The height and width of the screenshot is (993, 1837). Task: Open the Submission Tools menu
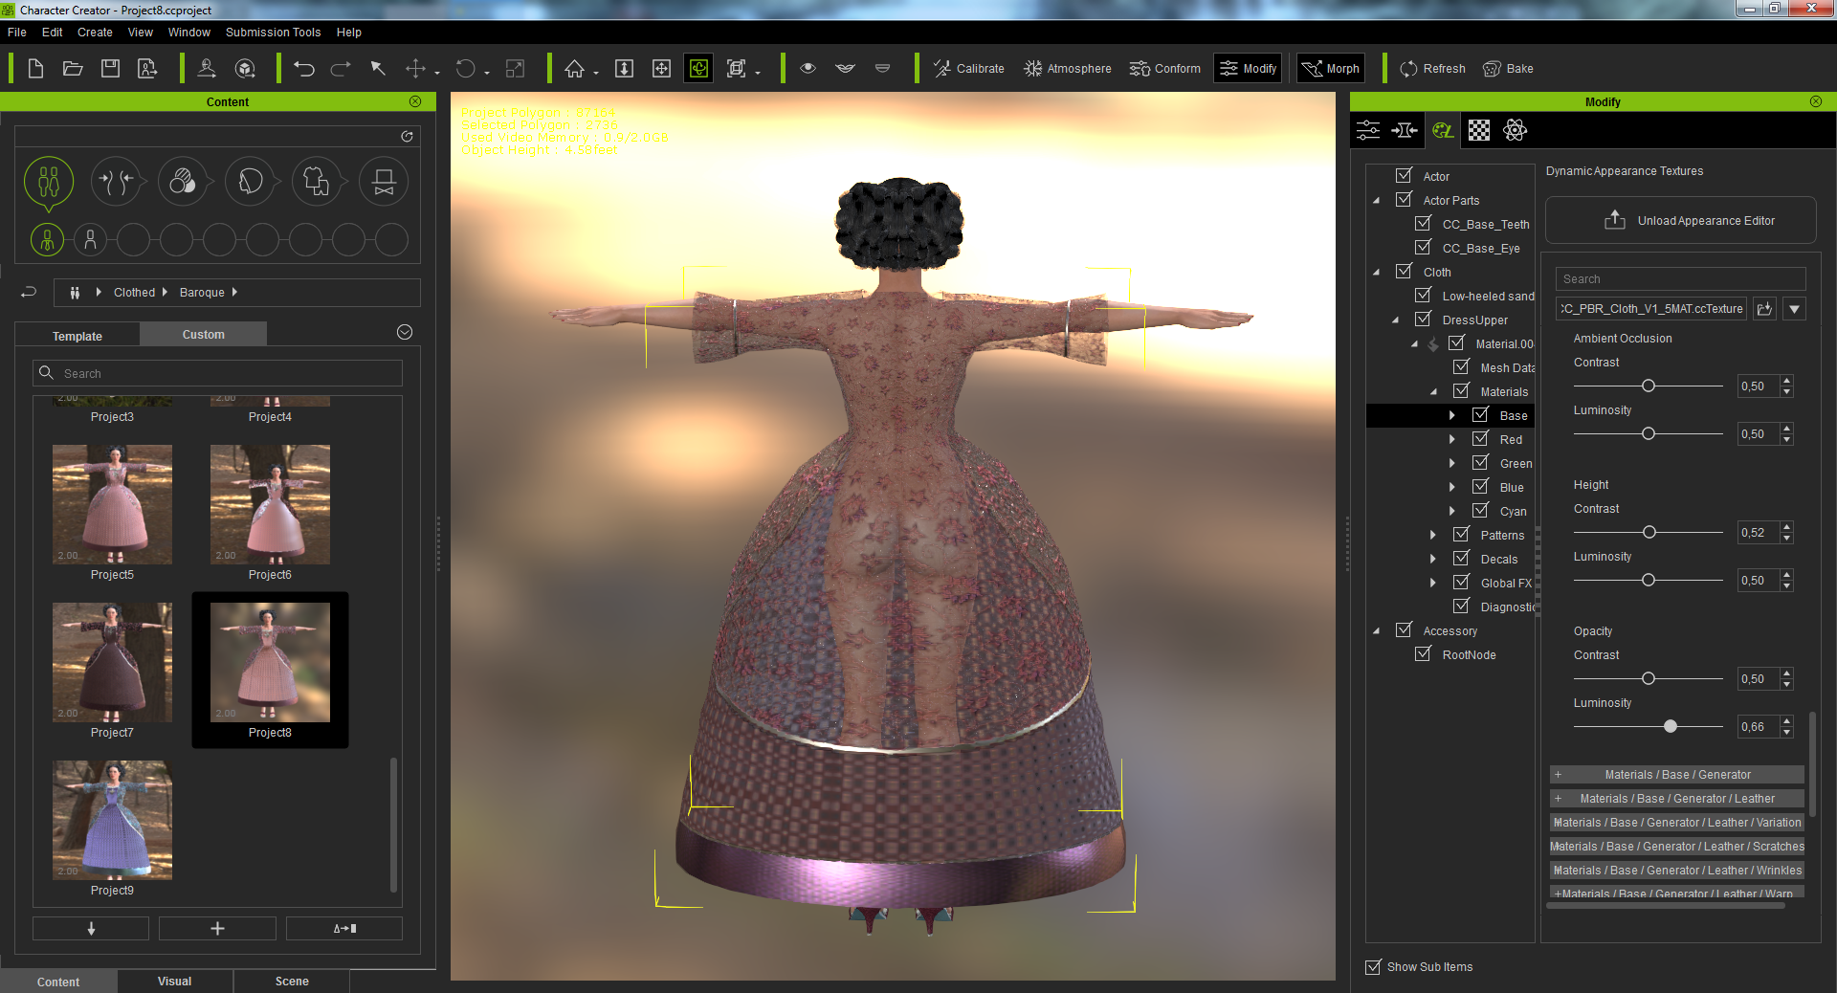(273, 33)
